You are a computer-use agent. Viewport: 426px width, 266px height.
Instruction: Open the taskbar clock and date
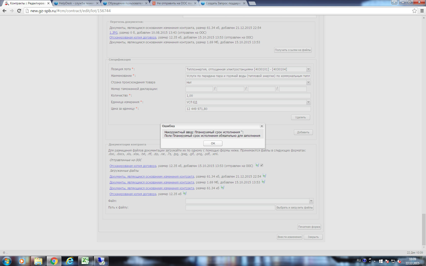point(412,261)
